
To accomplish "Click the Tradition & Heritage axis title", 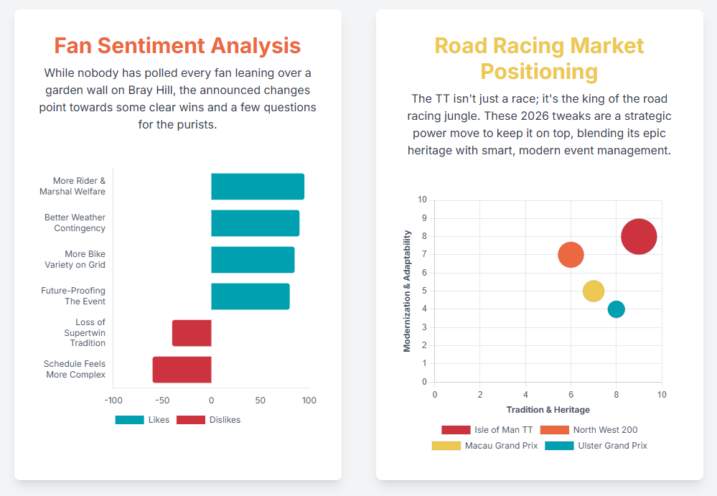I will (x=548, y=410).
